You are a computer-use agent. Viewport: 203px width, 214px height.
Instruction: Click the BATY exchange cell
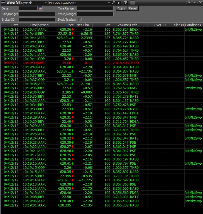pyautogui.click(x=134, y=197)
